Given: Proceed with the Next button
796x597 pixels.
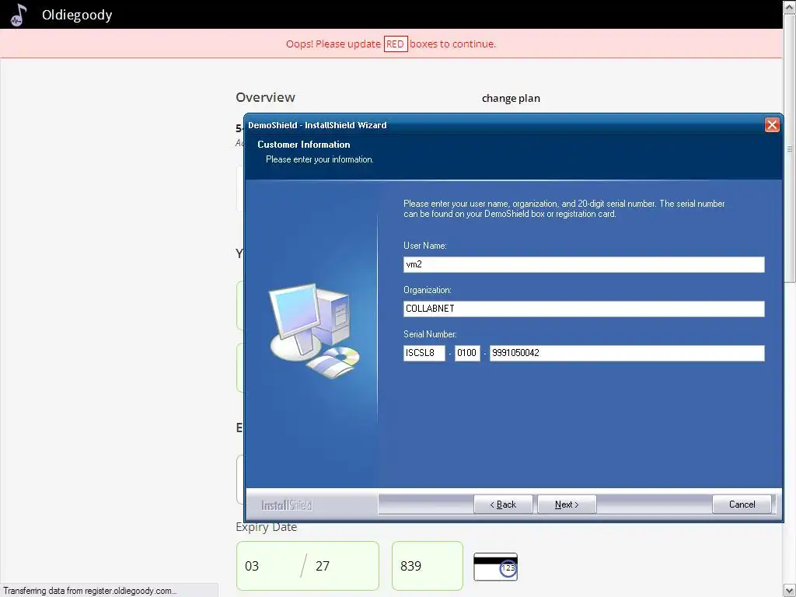Looking at the screenshot, I should click(567, 504).
